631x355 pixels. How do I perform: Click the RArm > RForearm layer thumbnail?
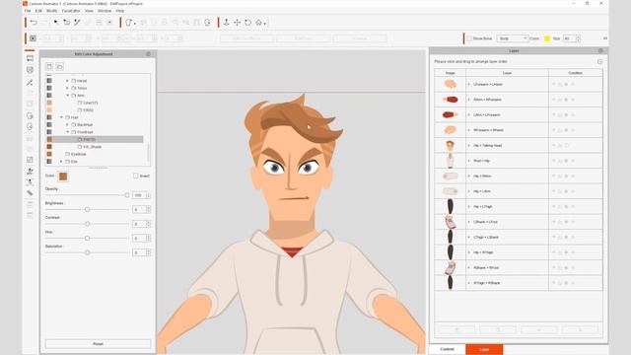450,100
